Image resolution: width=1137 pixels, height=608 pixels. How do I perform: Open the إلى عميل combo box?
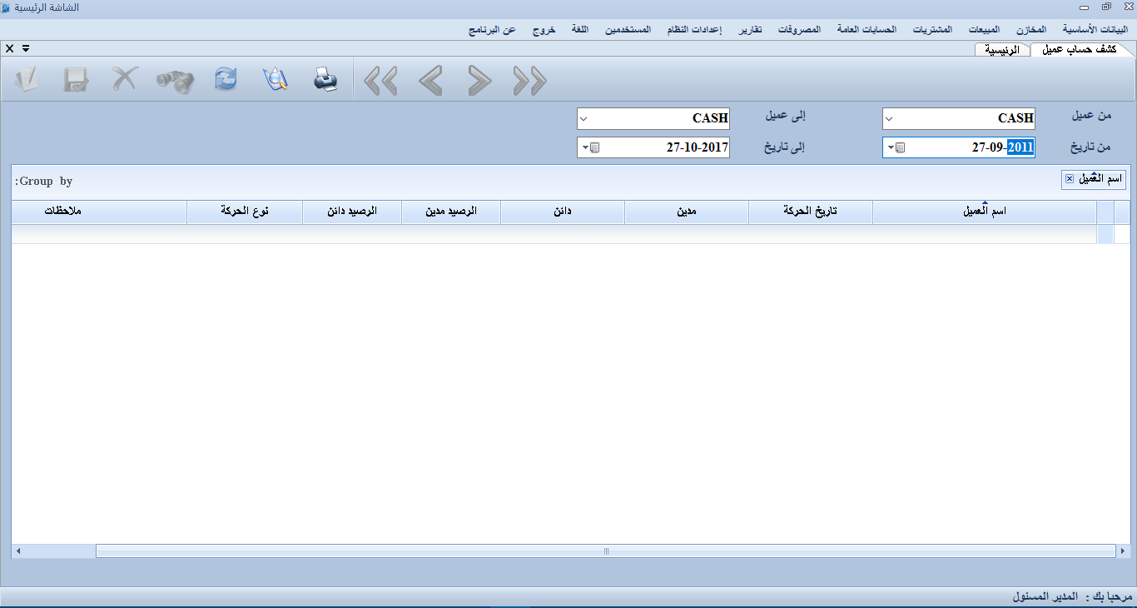[x=583, y=118]
